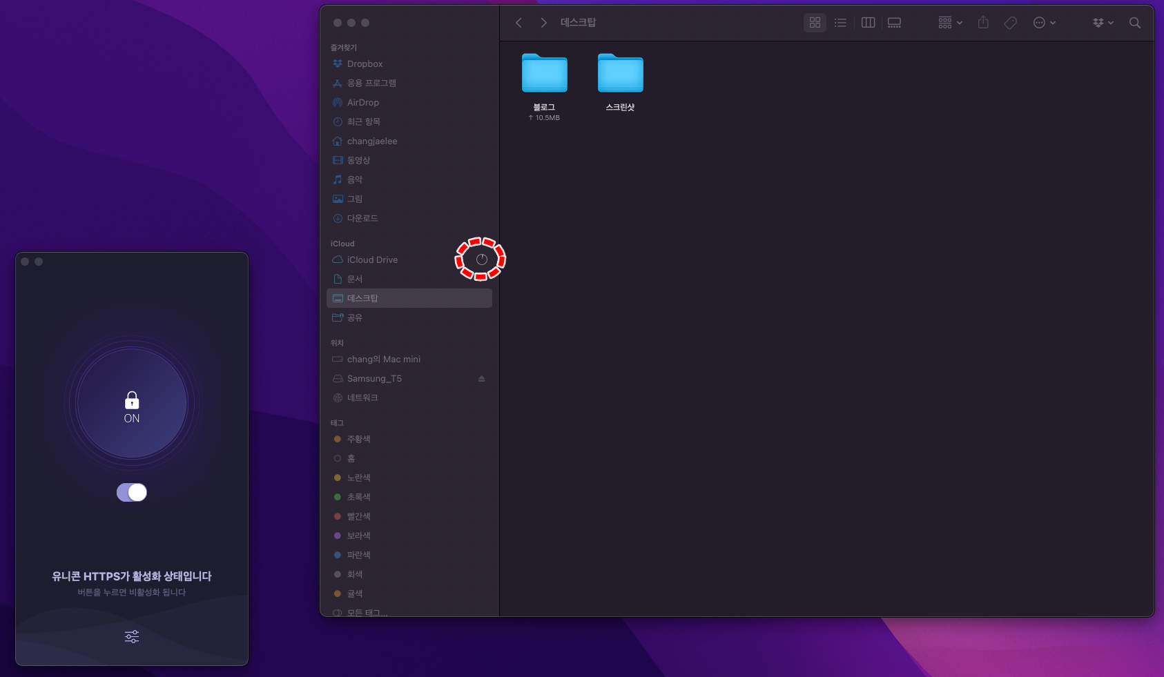The height and width of the screenshot is (677, 1164).
Task: Click the round lock ON button in Unicorn HTTPS
Action: coord(132,403)
